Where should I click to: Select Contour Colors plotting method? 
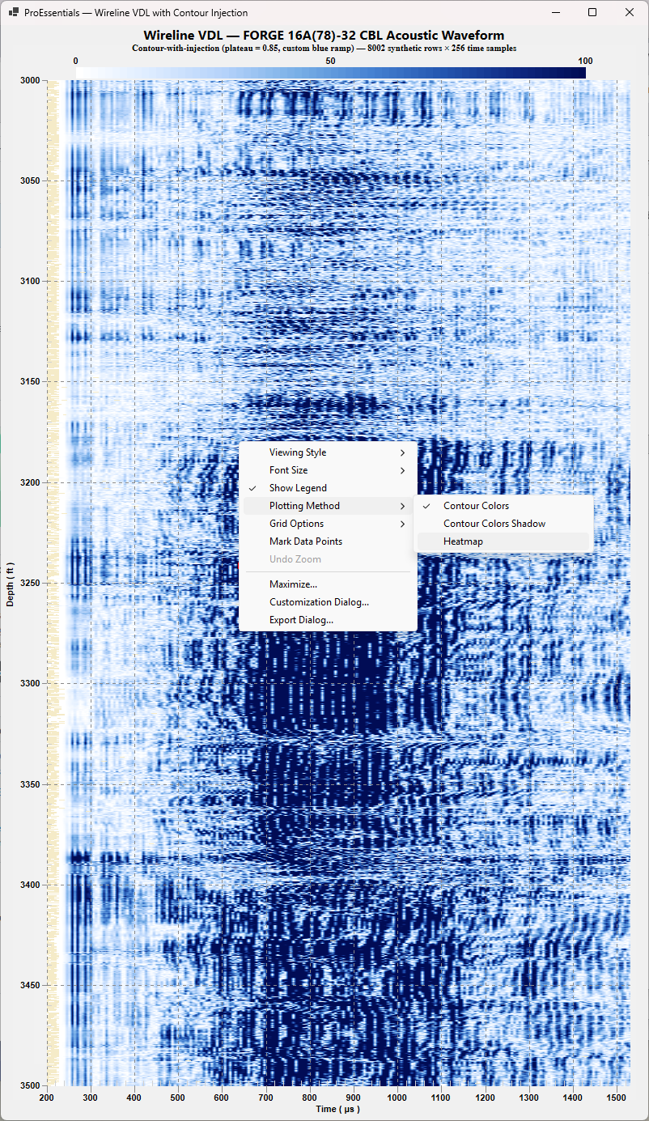pos(503,506)
